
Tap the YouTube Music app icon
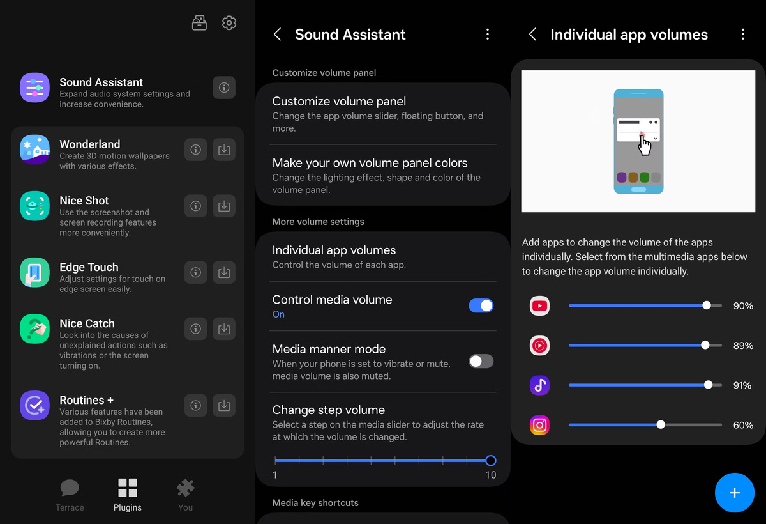click(x=539, y=346)
